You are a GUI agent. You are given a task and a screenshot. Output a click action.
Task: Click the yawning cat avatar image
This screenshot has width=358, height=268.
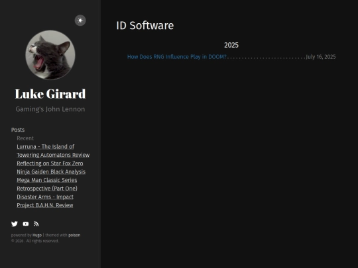[50, 55]
